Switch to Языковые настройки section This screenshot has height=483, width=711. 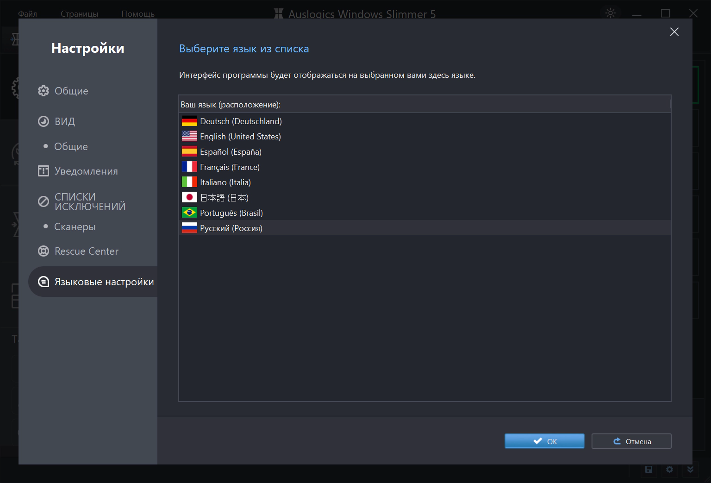[93, 282]
